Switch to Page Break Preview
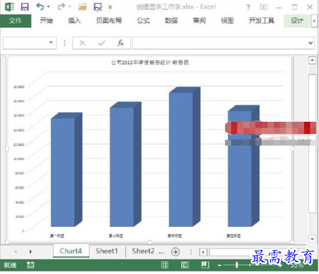Viewport: 319px width, 274px height. point(205,265)
